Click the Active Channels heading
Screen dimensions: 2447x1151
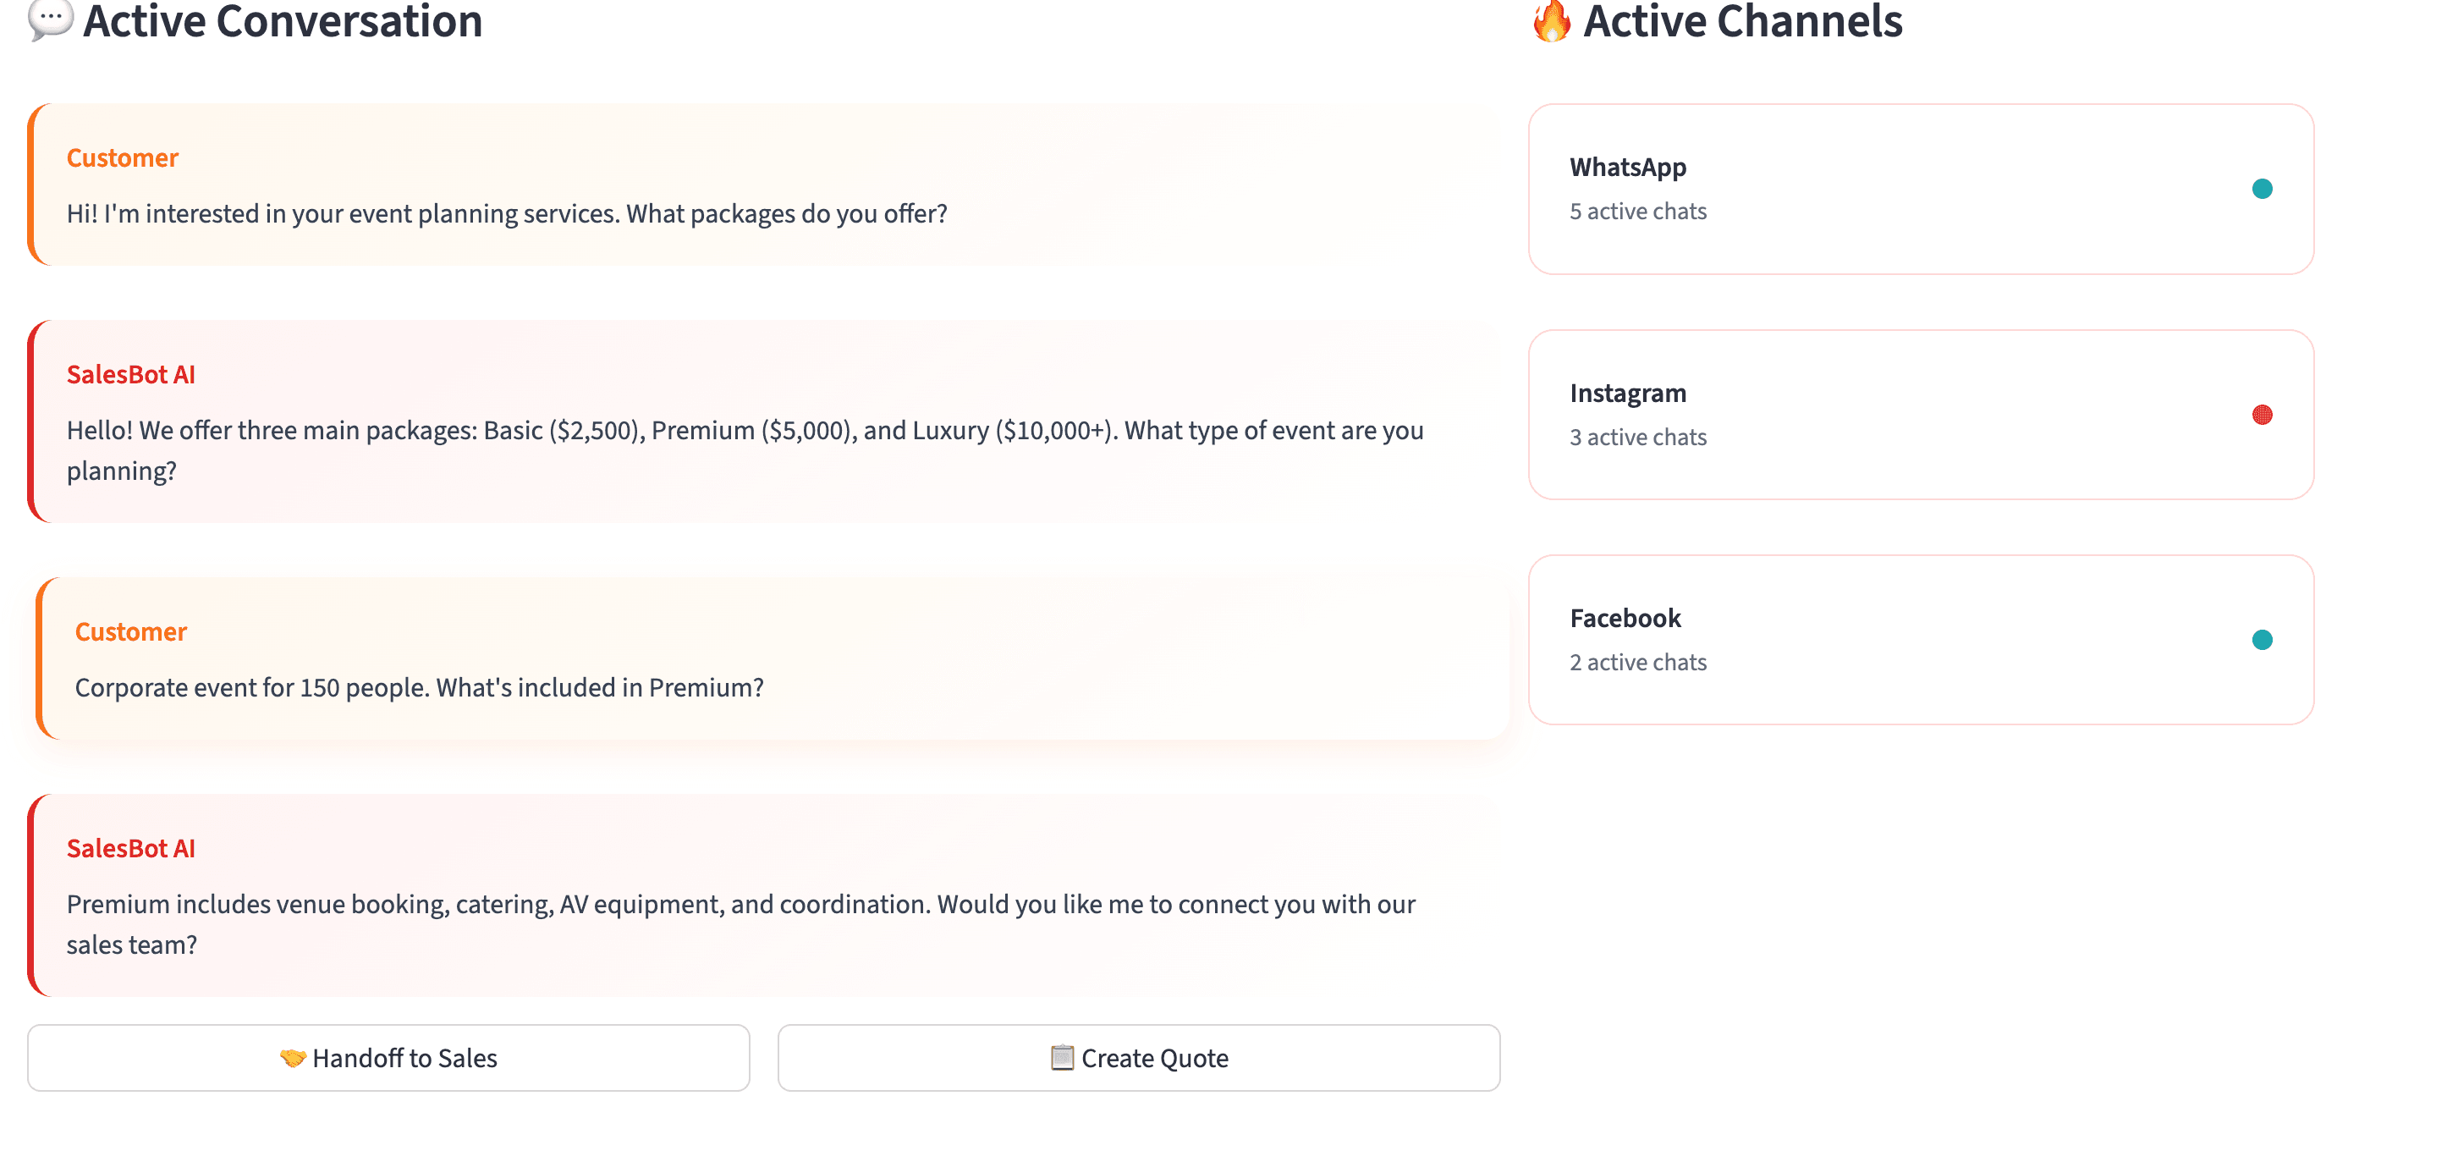click(x=1742, y=21)
